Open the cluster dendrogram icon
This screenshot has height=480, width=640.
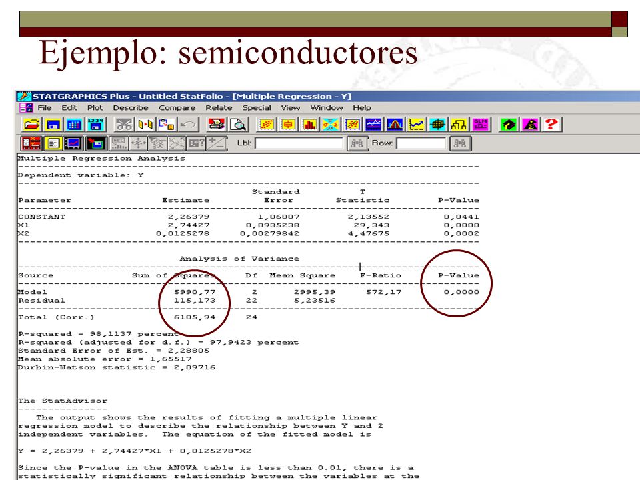point(459,124)
